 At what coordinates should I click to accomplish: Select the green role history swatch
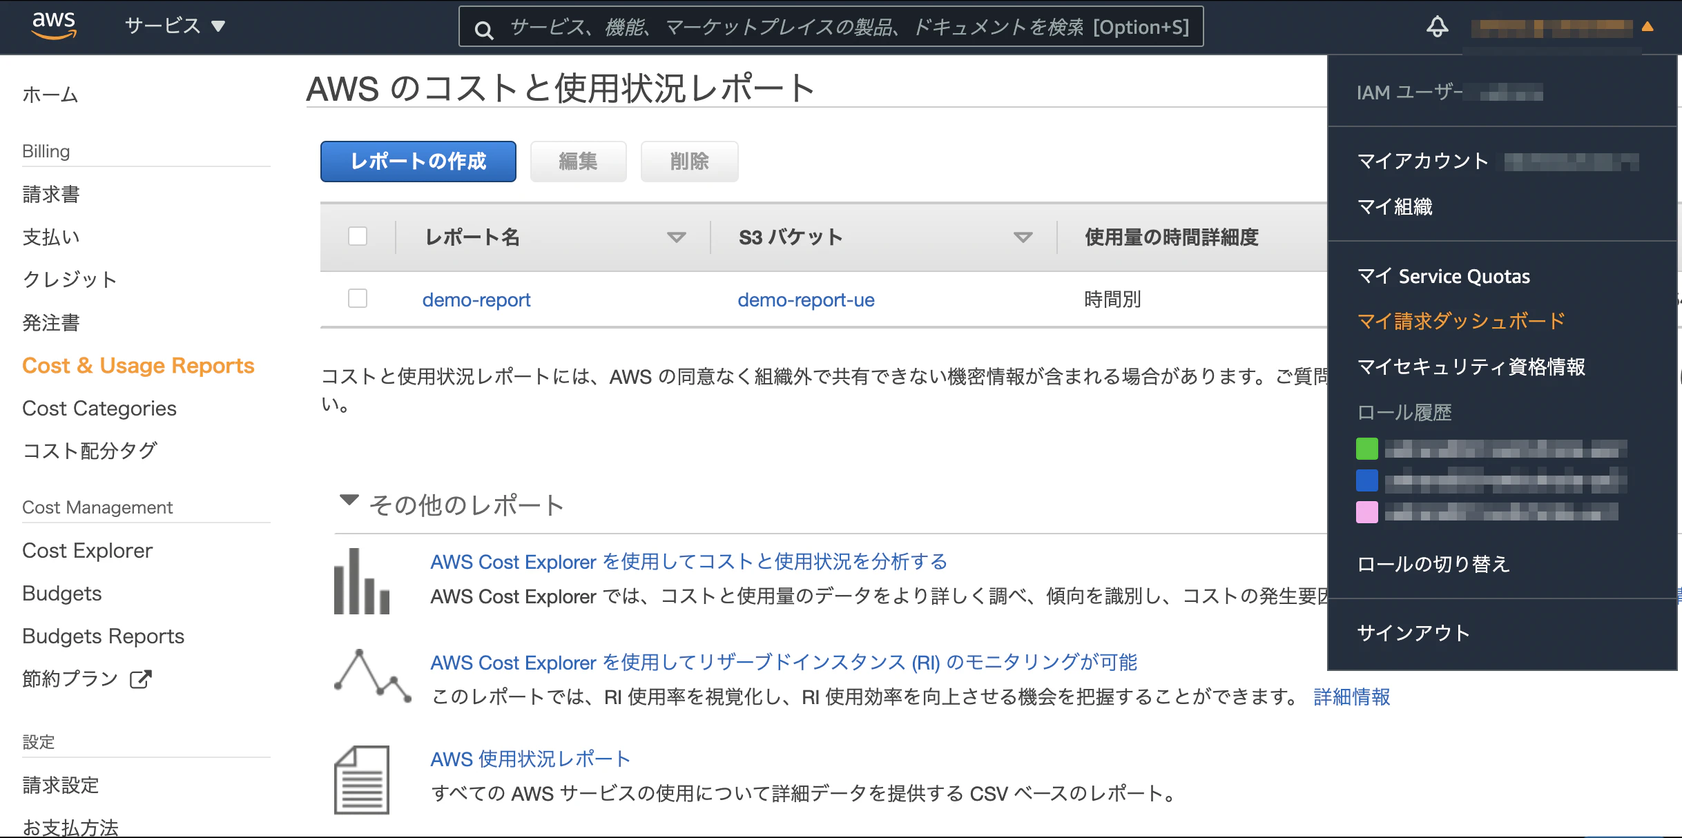coord(1367,449)
